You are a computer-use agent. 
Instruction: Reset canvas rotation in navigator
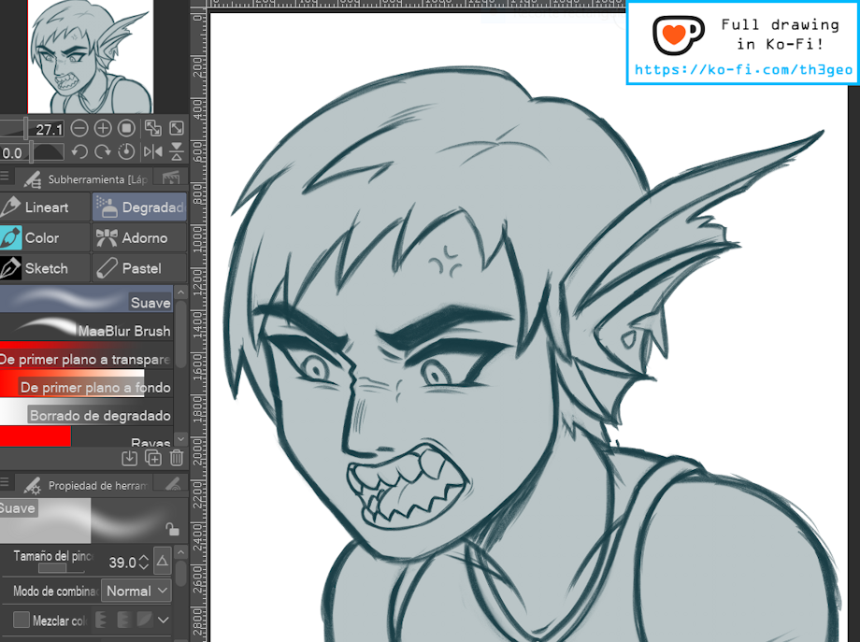click(127, 151)
